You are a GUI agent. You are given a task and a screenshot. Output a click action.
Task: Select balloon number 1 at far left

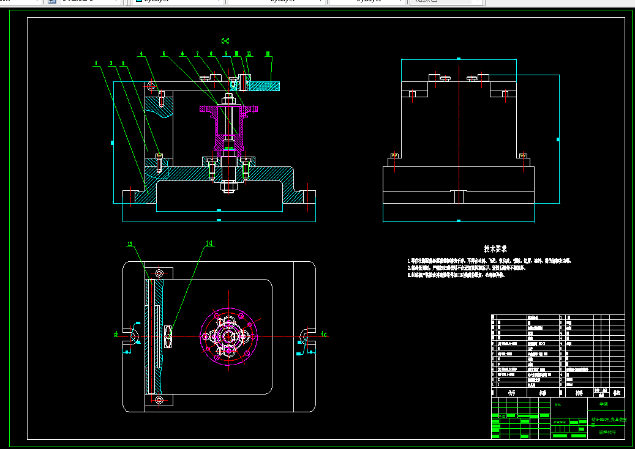(96, 63)
